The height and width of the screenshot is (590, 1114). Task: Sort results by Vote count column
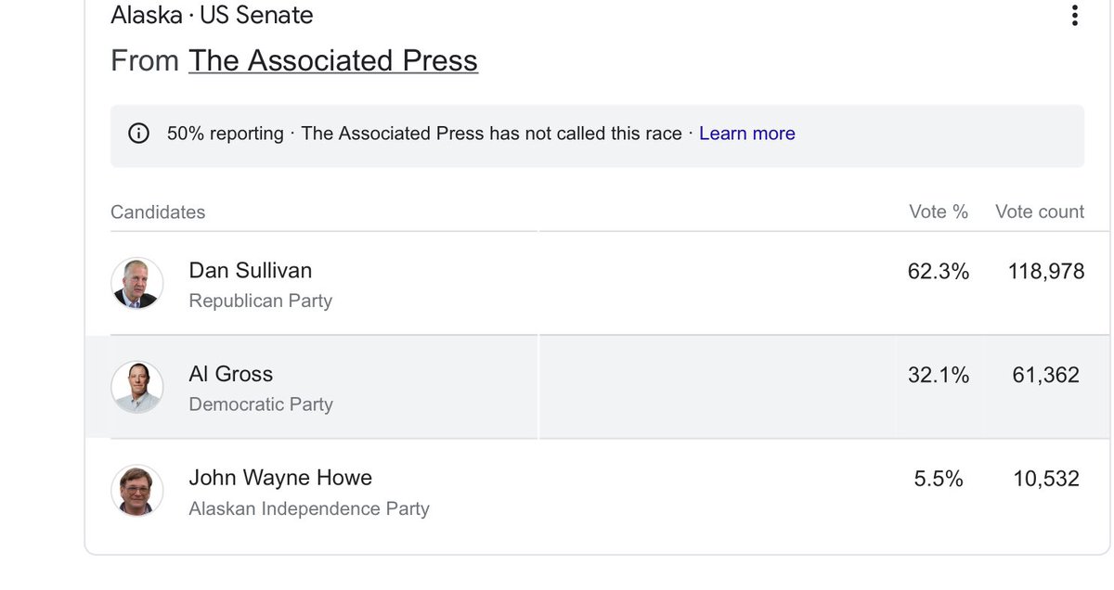[x=1039, y=212]
